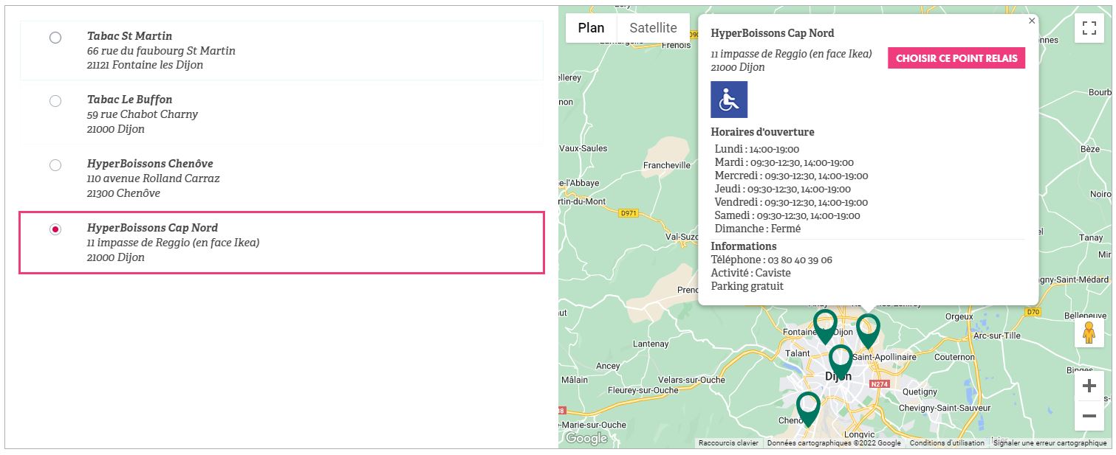Switch map to Satellite view
1116x455 pixels.
tap(653, 28)
